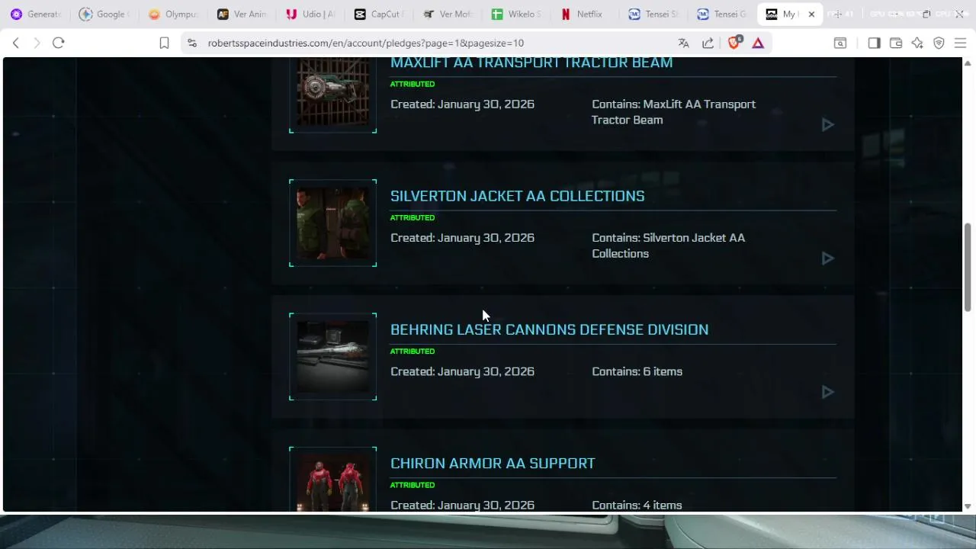Switch to the CapCut tab
This screenshot has height=549, width=976.
[379, 14]
